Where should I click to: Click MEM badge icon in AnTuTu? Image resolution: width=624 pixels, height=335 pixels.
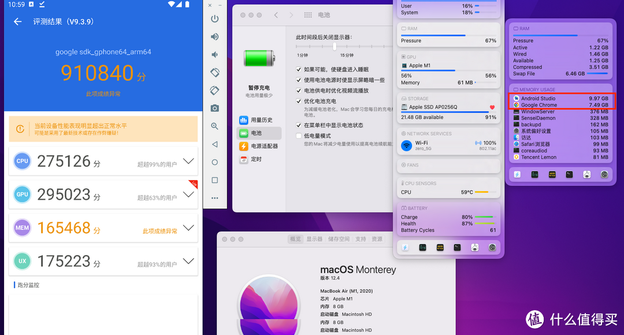tap(23, 228)
